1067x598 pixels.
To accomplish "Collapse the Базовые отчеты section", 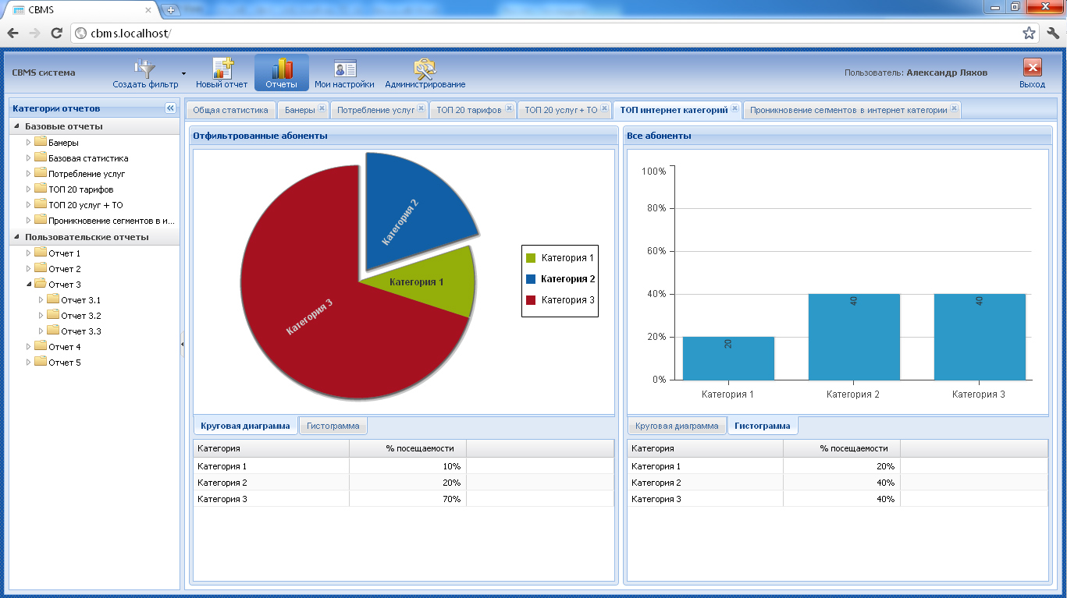I will 17,126.
